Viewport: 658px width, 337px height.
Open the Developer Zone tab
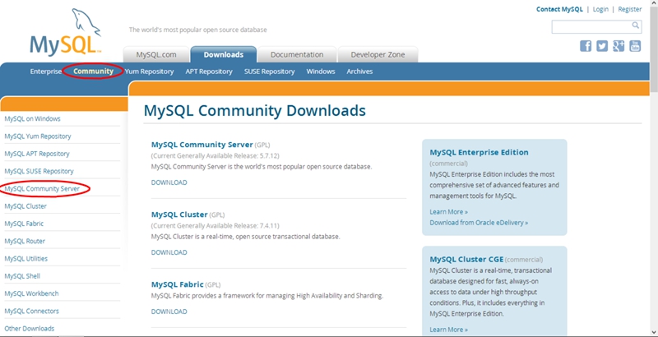378,54
